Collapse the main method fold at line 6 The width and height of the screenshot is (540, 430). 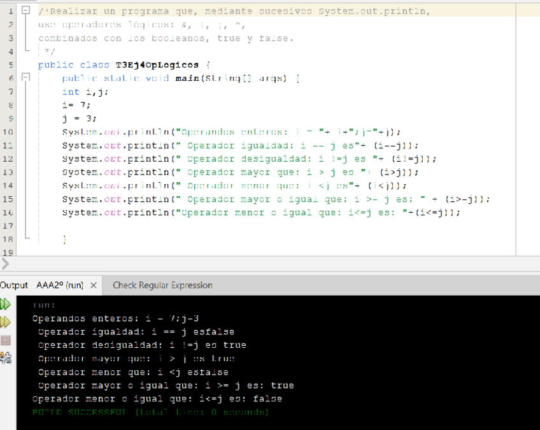25,78
